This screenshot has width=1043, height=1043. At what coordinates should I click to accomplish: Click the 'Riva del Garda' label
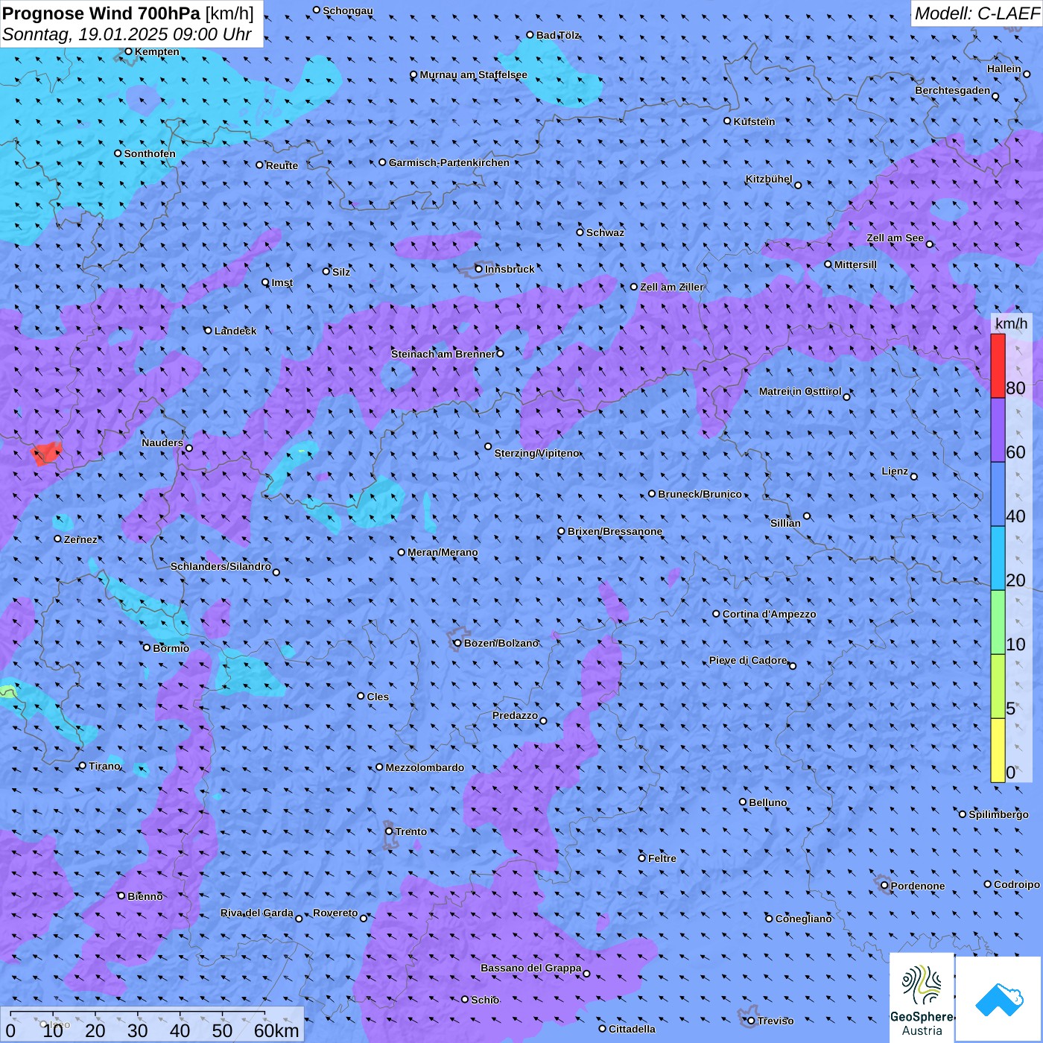(257, 913)
